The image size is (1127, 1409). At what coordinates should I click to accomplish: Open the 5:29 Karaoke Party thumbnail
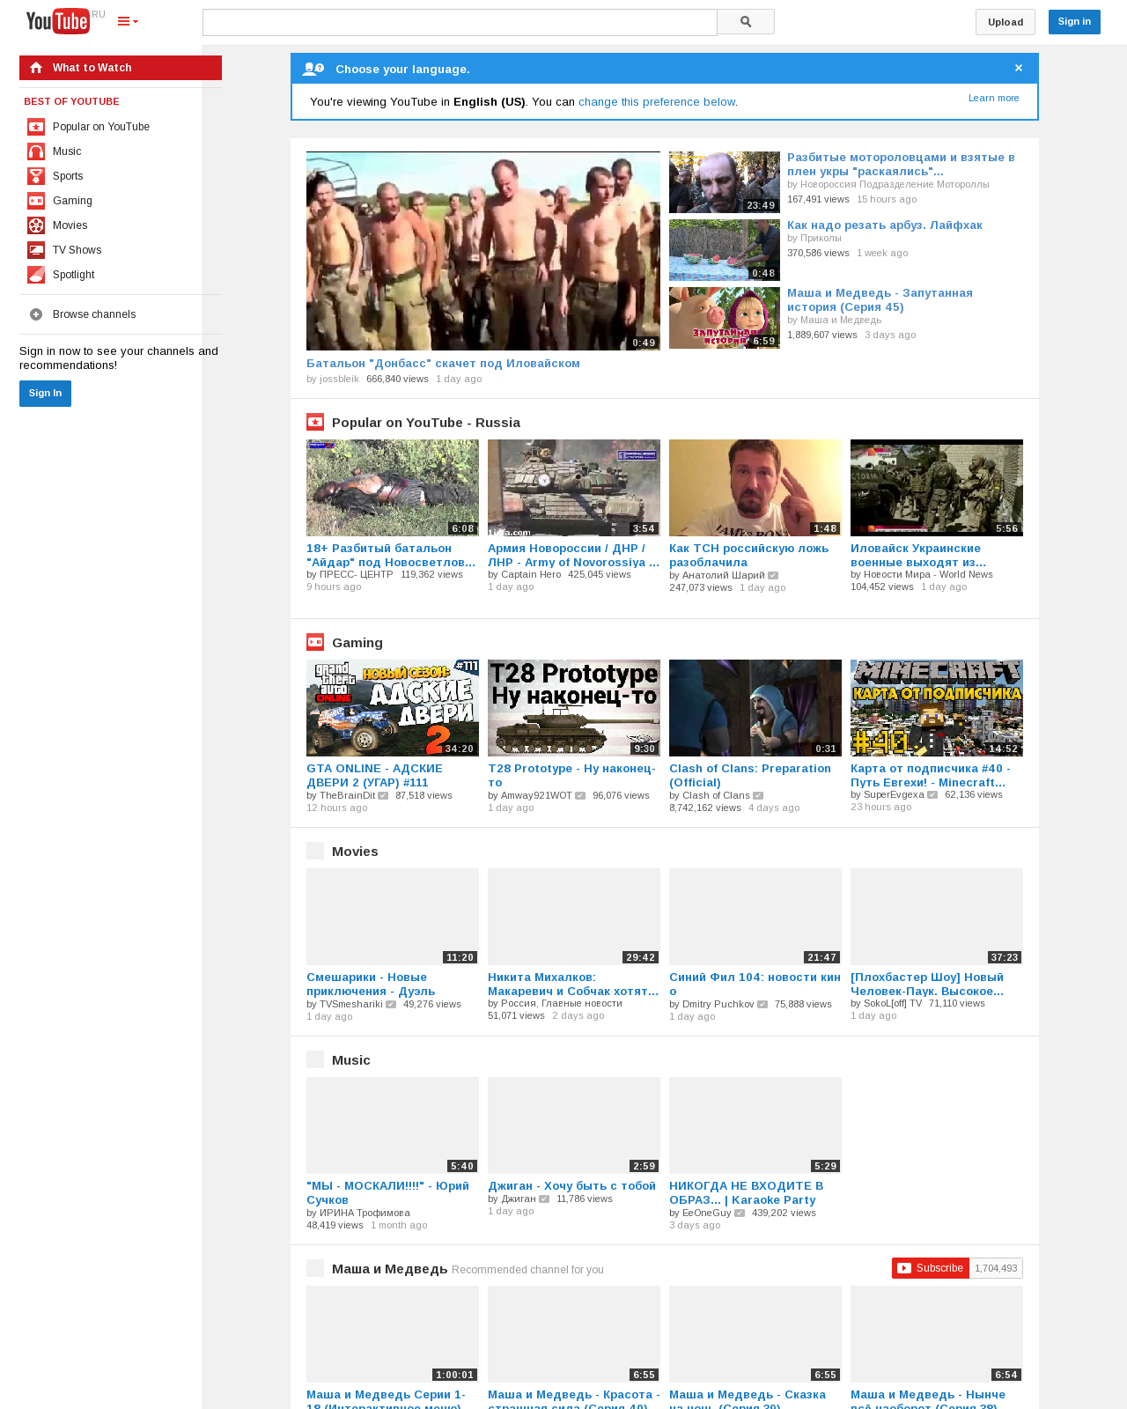[755, 1125]
